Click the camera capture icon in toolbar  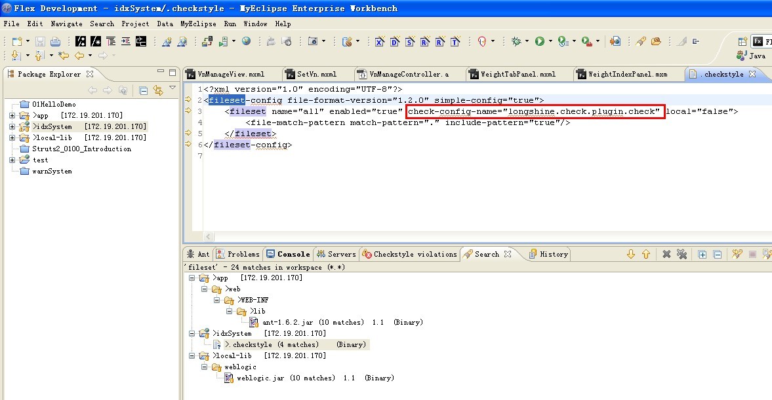[313, 41]
